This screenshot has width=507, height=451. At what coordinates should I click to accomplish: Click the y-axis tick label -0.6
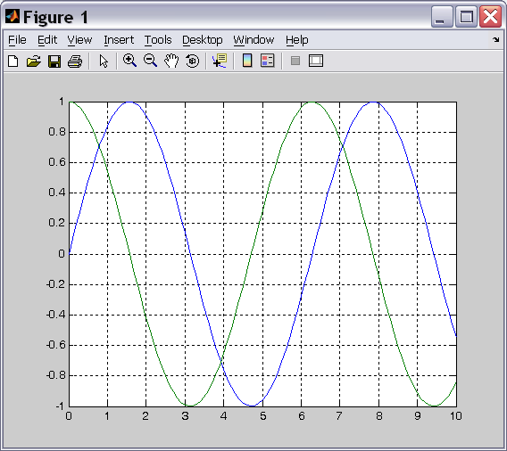[x=56, y=345]
